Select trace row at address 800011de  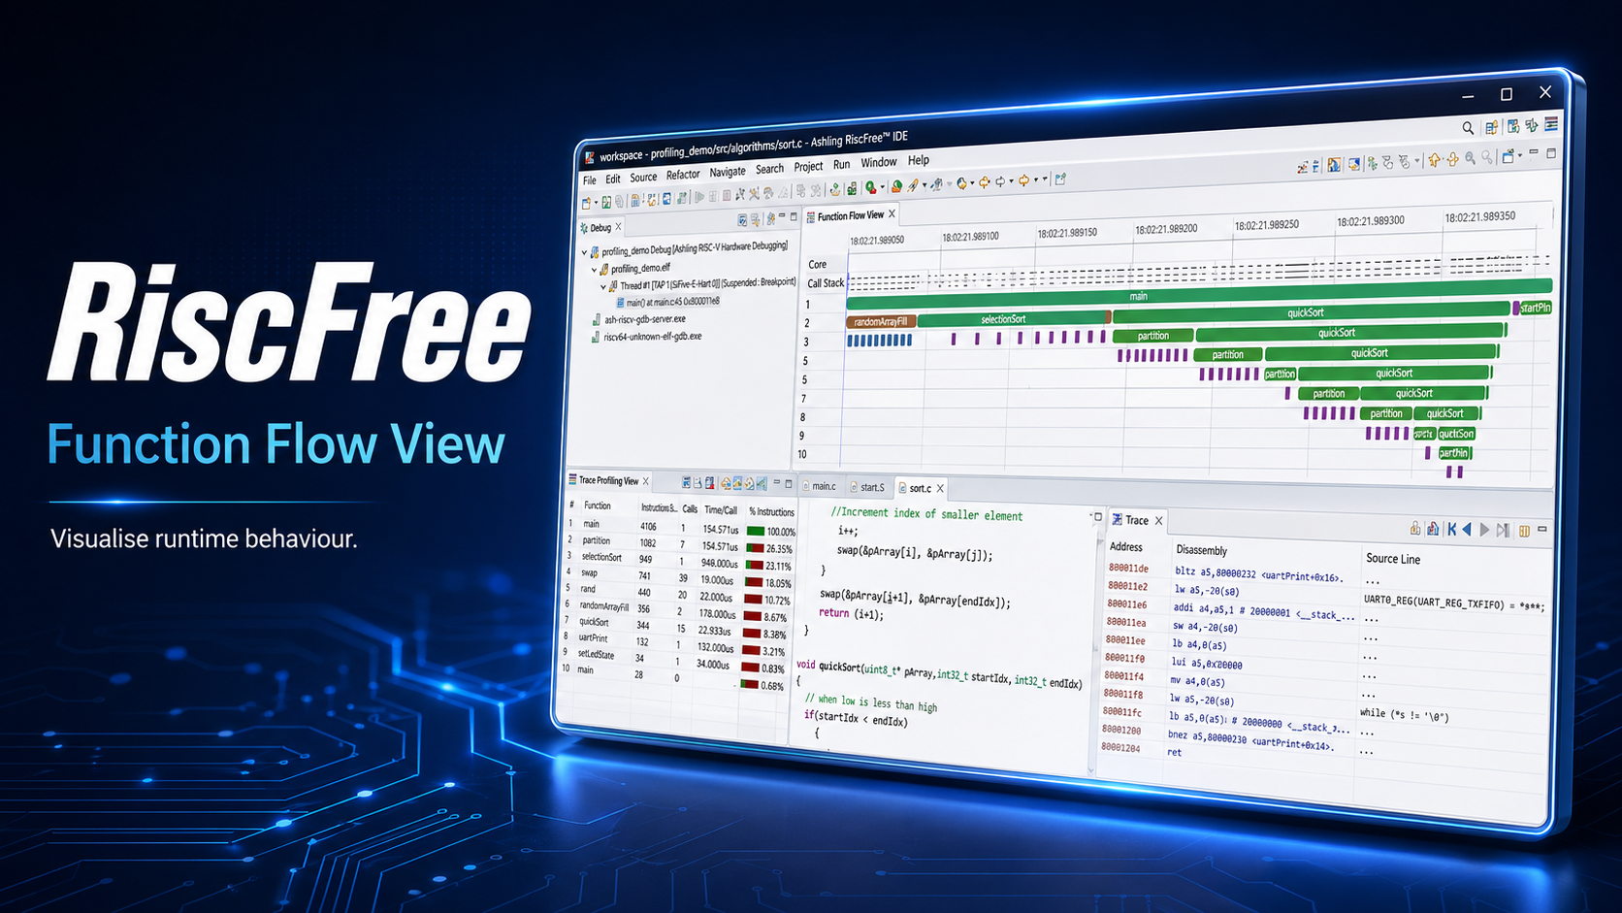pyautogui.click(x=1326, y=573)
